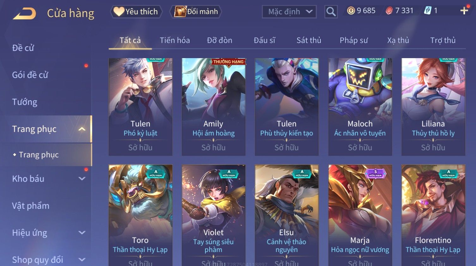This screenshot has width=476, height=266.
Task: Select the Maloch Ác nhân vô tuyến skin
Action: pos(360,107)
